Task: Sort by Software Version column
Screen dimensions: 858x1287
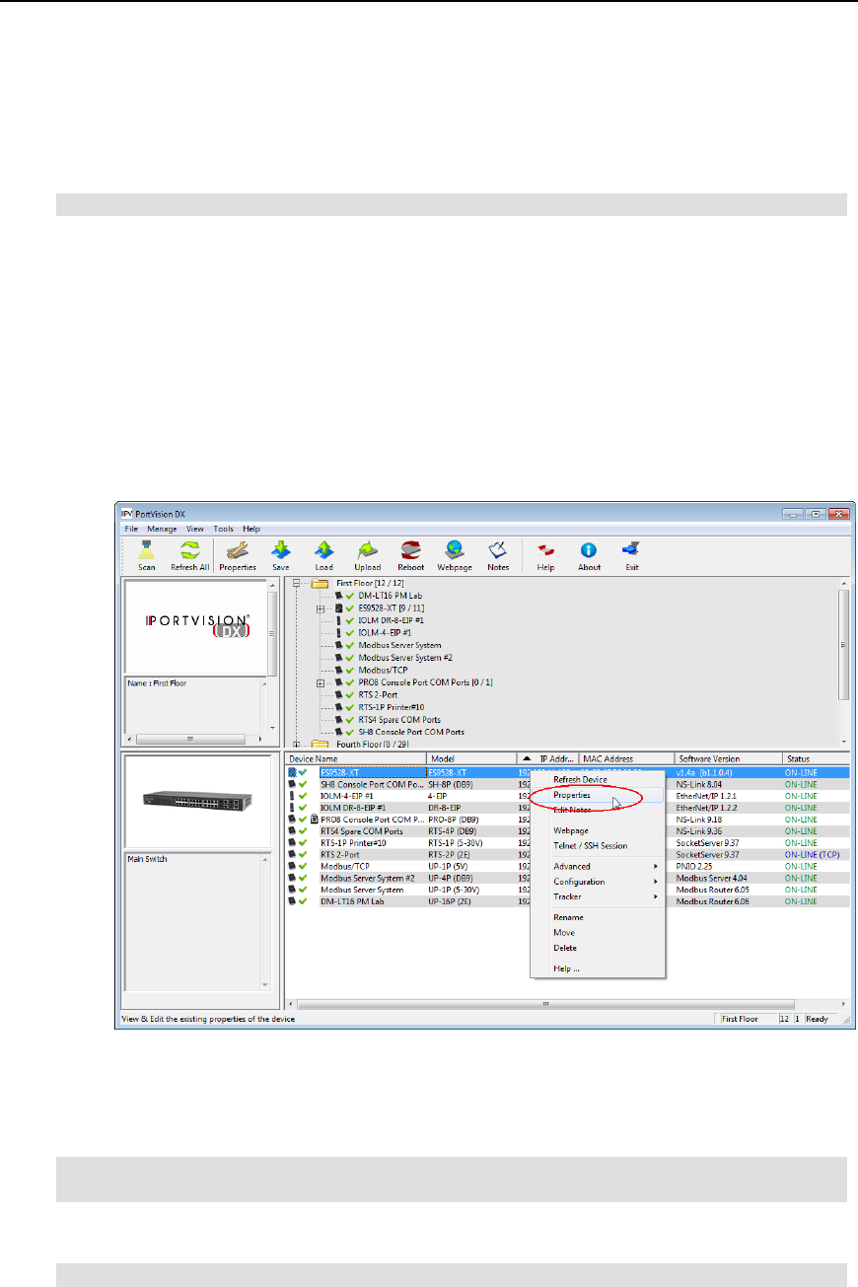Action: tap(726, 758)
